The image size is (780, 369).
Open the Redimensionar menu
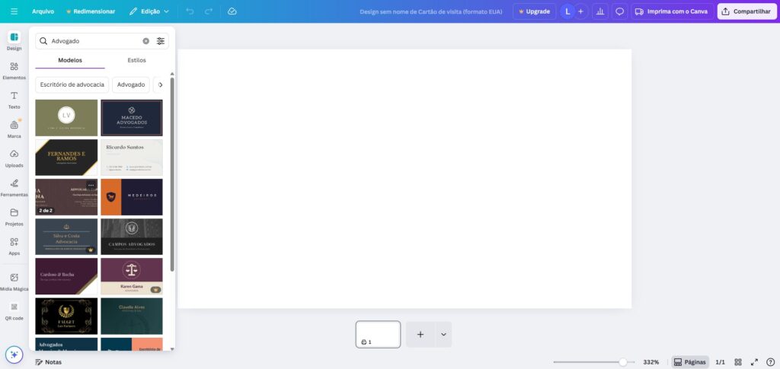click(x=91, y=11)
